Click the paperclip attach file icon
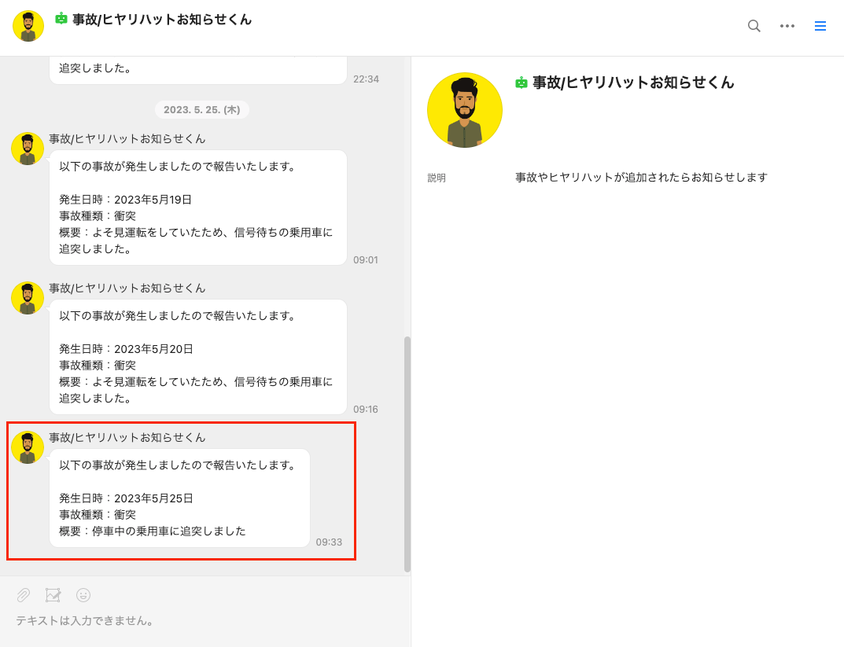Viewport: 844px width, 647px height. (23, 595)
